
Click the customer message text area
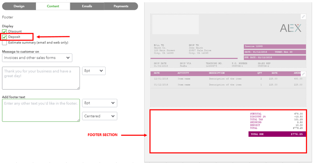pos(41,78)
